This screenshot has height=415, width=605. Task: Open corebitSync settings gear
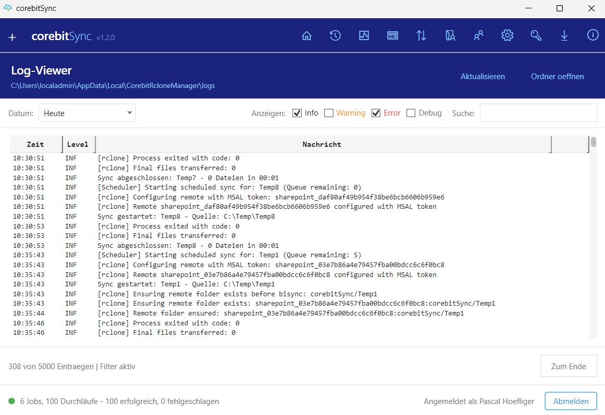[507, 35]
